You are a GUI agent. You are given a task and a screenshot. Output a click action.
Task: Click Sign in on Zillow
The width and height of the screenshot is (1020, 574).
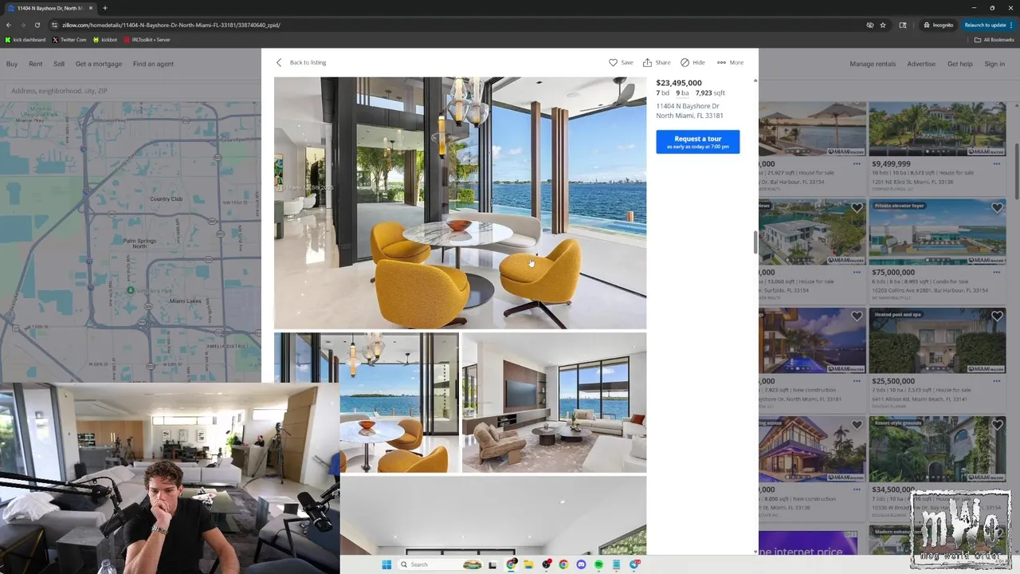click(x=994, y=64)
